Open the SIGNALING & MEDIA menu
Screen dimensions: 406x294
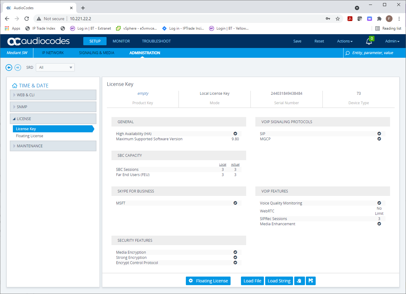pos(97,53)
